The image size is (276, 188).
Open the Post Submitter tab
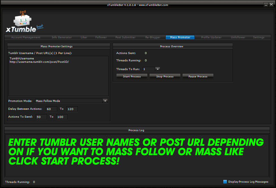(126, 37)
